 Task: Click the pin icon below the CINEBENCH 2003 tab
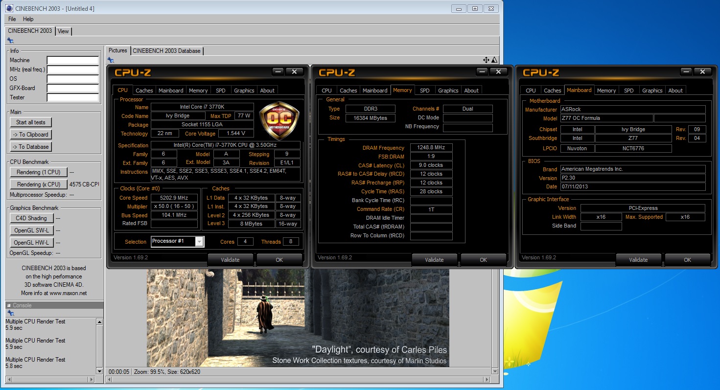pyautogui.click(x=10, y=41)
